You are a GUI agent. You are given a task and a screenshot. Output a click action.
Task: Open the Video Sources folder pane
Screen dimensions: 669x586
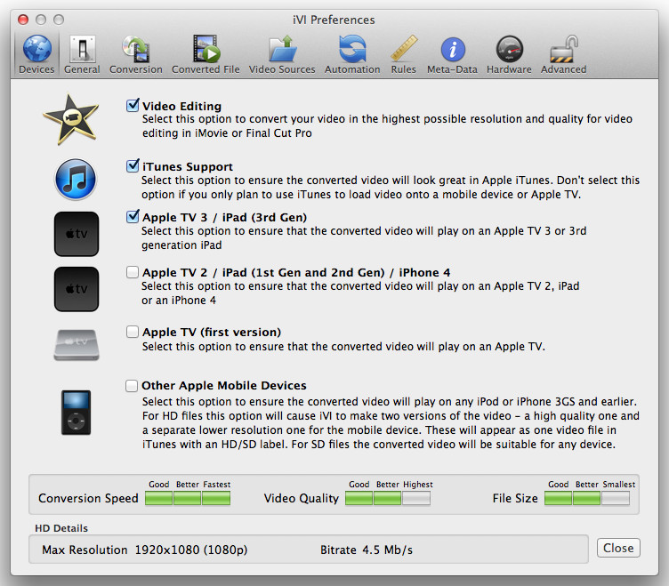[x=282, y=54]
